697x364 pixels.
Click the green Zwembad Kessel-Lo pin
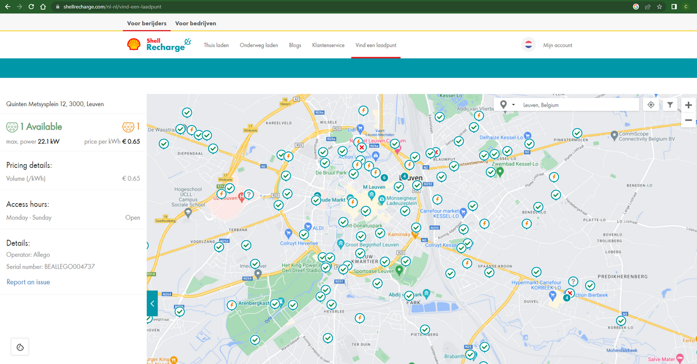pyautogui.click(x=500, y=172)
